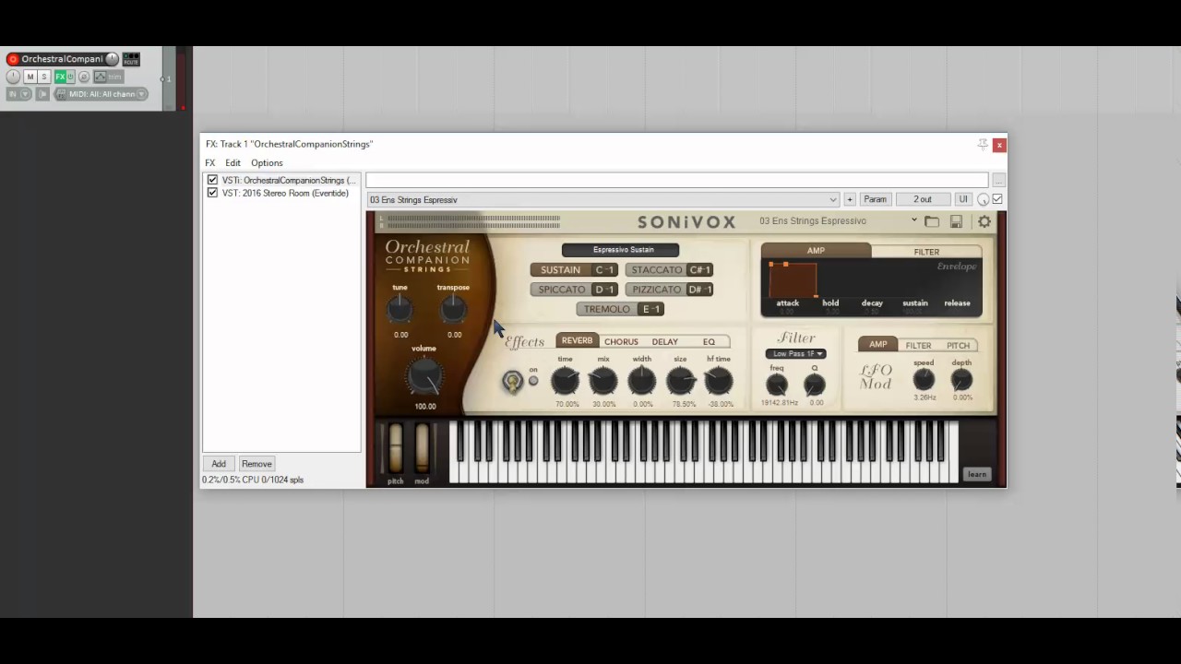Image resolution: width=1181 pixels, height=664 pixels.
Task: Open the track envelope trim button
Action: [109, 77]
